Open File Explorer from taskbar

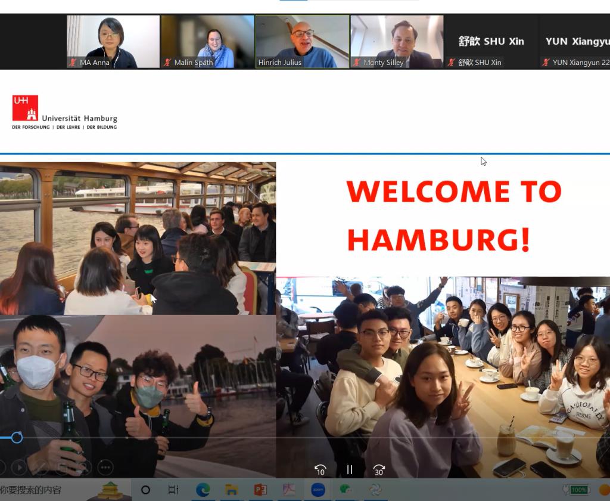pos(232,490)
